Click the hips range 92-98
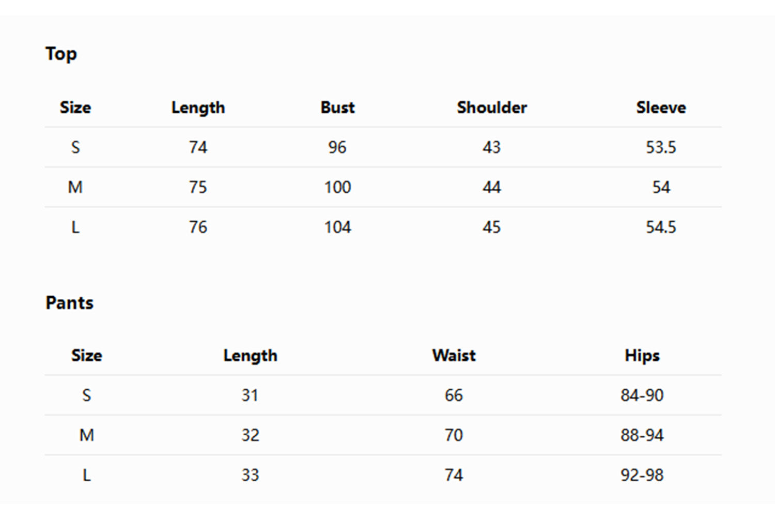This screenshot has width=775, height=519. point(642,475)
